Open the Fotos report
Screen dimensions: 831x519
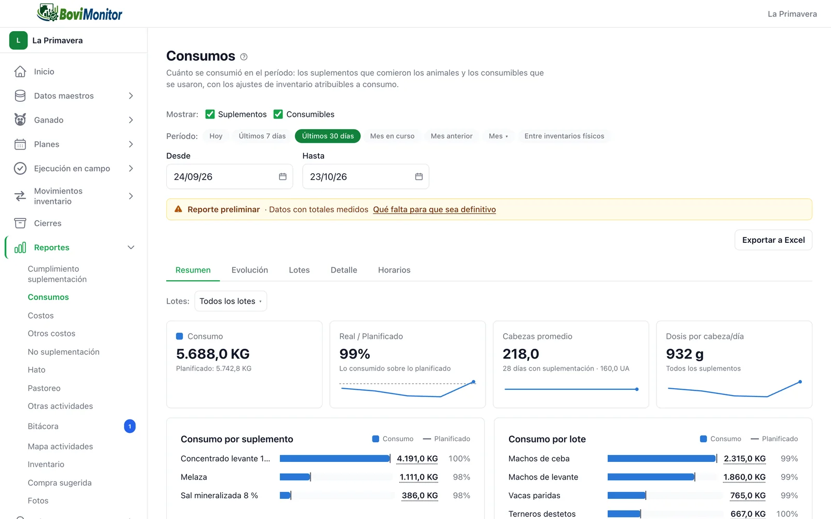coord(38,501)
